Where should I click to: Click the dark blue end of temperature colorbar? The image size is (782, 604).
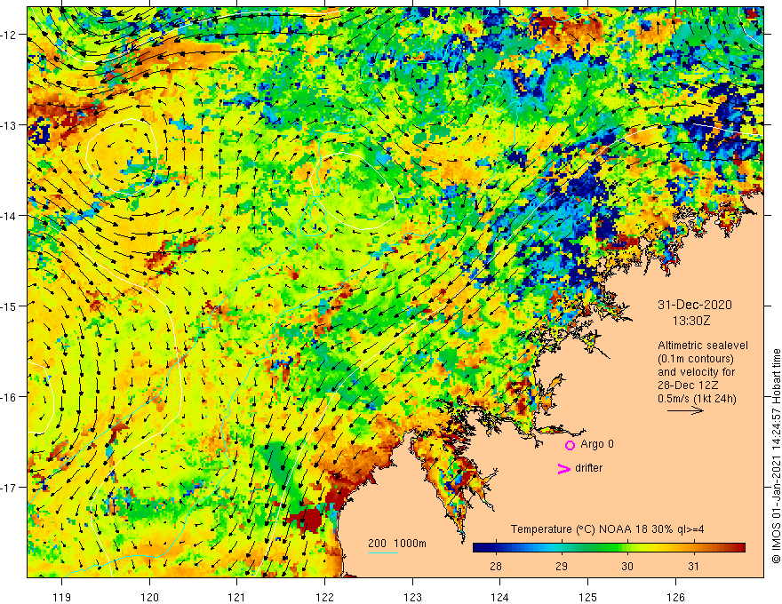point(480,548)
